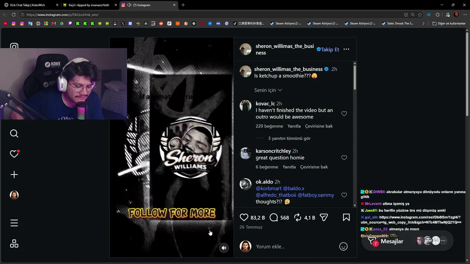The height and width of the screenshot is (264, 470).
Task: Like kovac_lc's comment
Action: click(344, 114)
